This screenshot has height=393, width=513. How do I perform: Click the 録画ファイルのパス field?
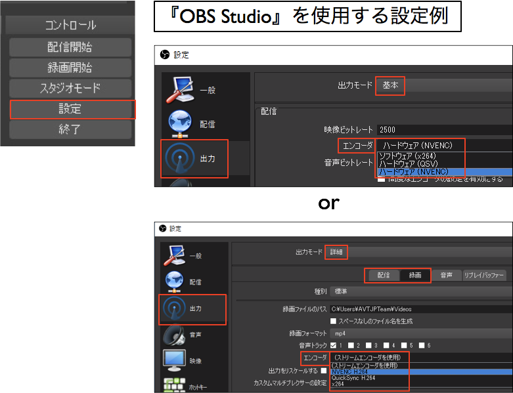tap(422, 309)
